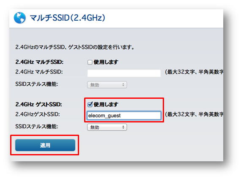241x179 pixels.
Task: Focus the empty 2.4GHz マルチSSID text field
Action: 124,73
